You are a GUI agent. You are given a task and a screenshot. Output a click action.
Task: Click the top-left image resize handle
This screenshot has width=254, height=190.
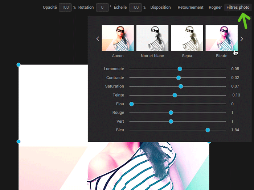(x=19, y=65)
